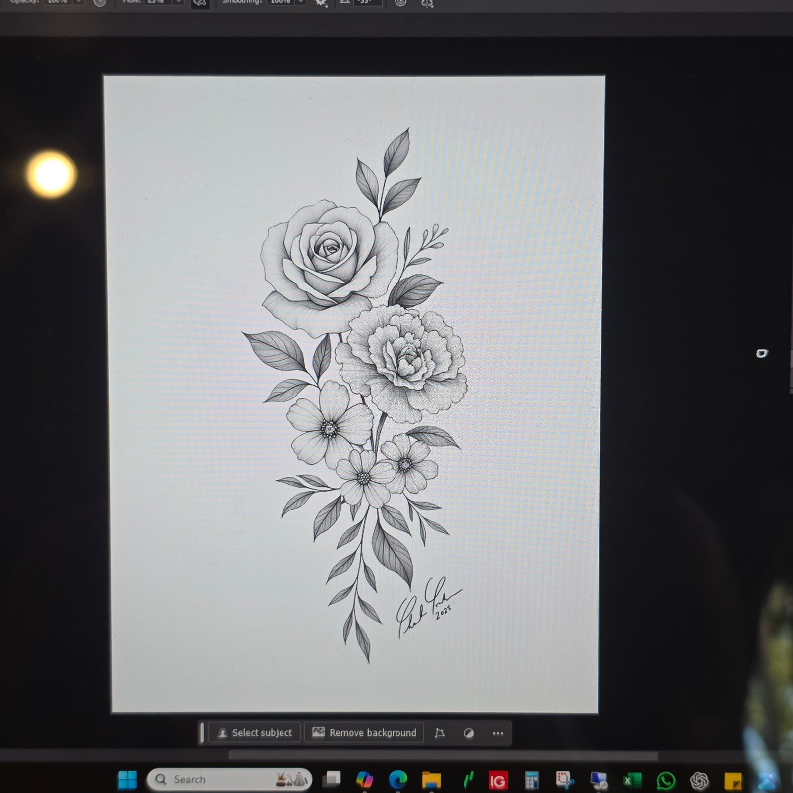This screenshot has height=793, width=793.
Task: Open WhatsApp from the taskbar
Action: point(665,781)
